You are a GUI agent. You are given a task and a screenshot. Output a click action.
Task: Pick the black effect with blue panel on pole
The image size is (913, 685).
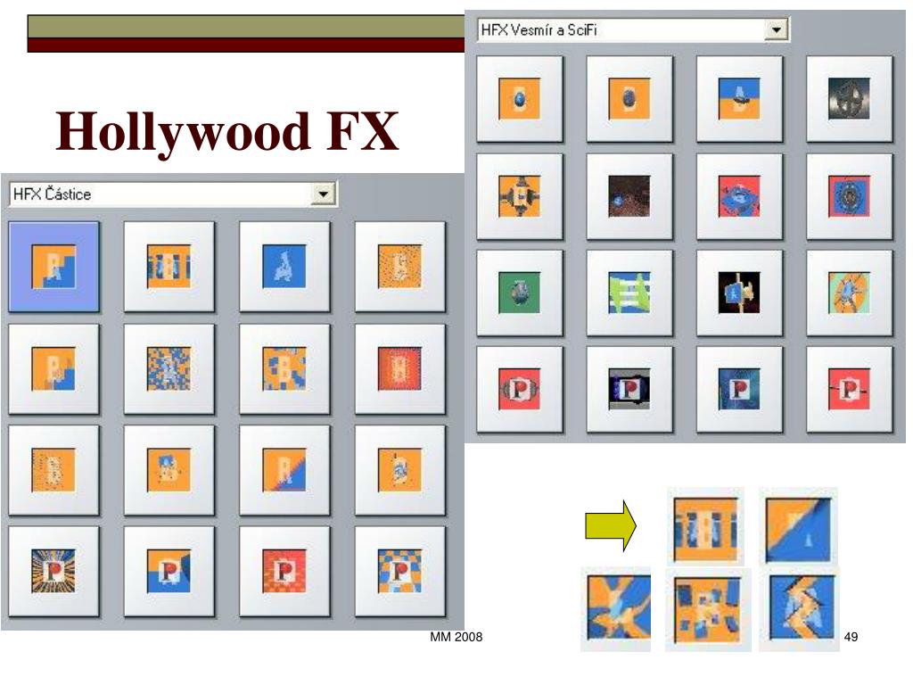coord(739,293)
